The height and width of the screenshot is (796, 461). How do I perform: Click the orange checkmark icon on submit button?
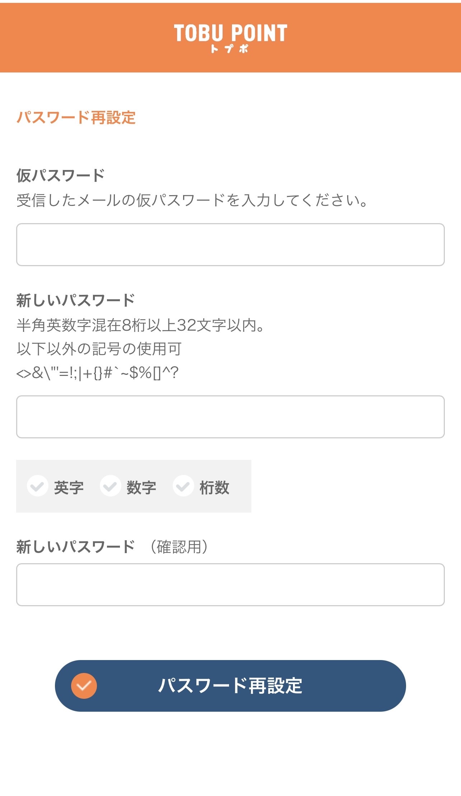coord(84,686)
